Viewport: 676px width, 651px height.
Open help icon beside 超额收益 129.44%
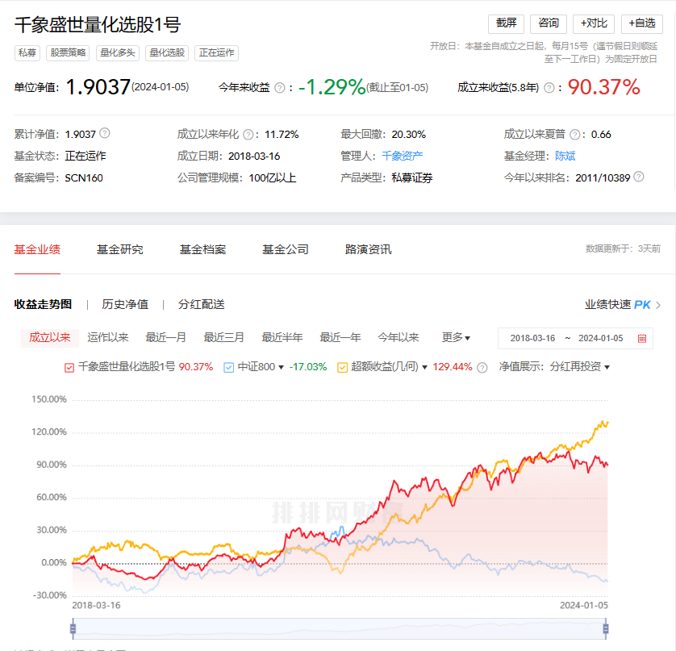coord(482,368)
